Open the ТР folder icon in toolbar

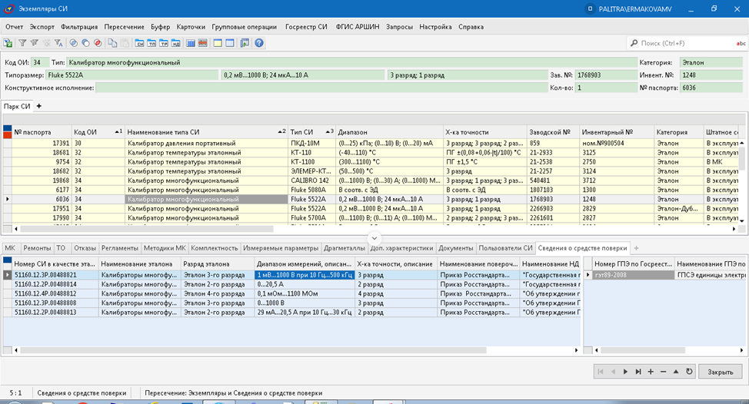164,43
